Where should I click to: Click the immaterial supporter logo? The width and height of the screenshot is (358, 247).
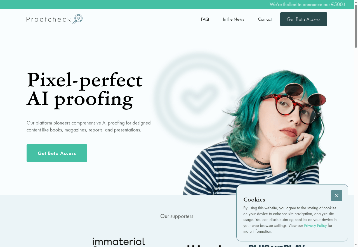point(119,242)
